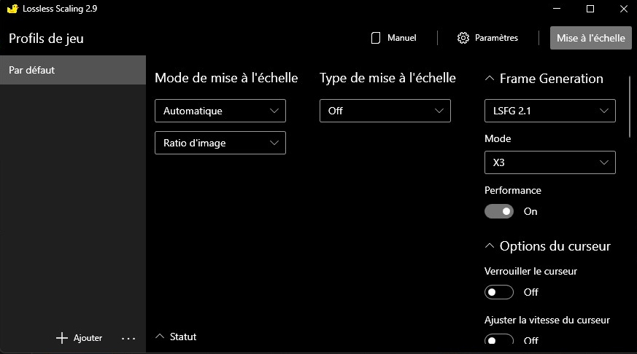
Task: Collapse the Frame Generation section chevron
Action: coord(489,79)
